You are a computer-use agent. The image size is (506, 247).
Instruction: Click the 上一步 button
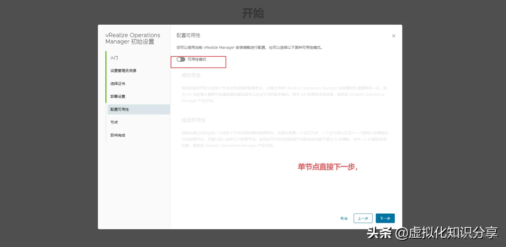363,218
